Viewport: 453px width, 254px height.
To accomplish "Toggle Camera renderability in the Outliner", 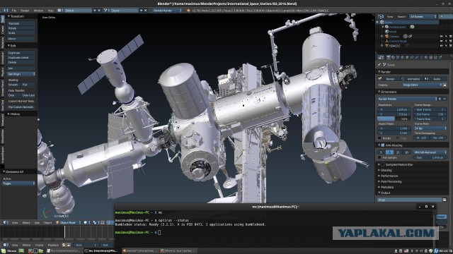I will (x=451, y=36).
